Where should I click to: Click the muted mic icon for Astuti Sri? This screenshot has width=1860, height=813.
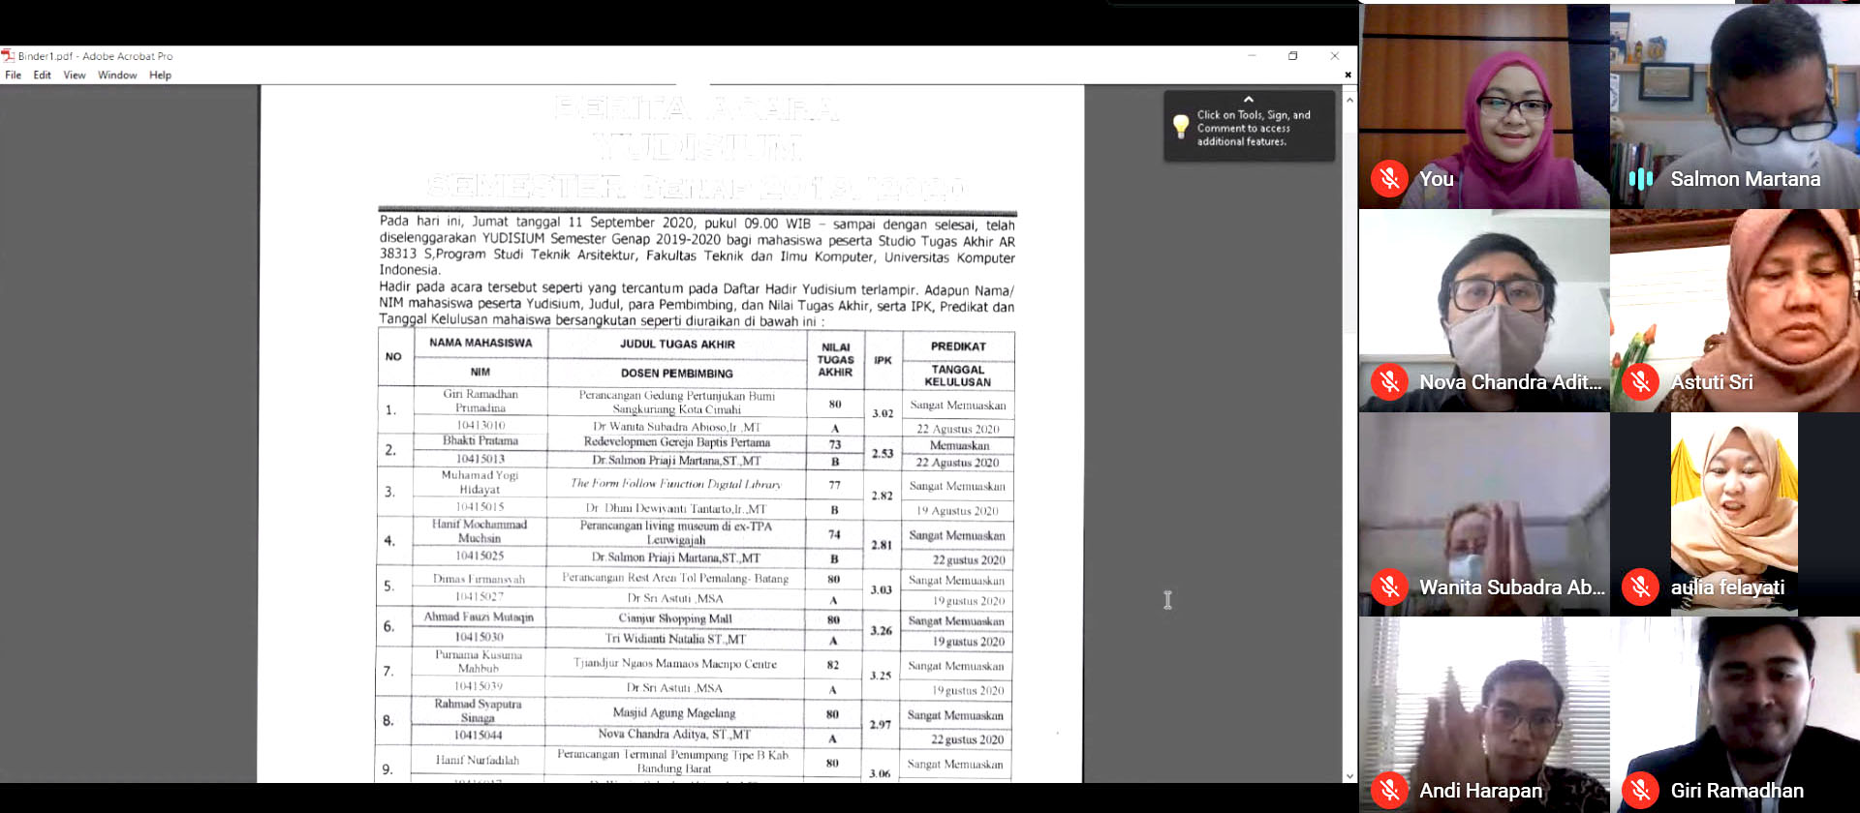coord(1640,382)
